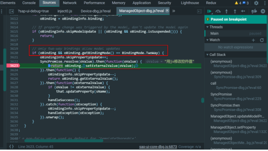Open the Application panel

pos(142,3)
